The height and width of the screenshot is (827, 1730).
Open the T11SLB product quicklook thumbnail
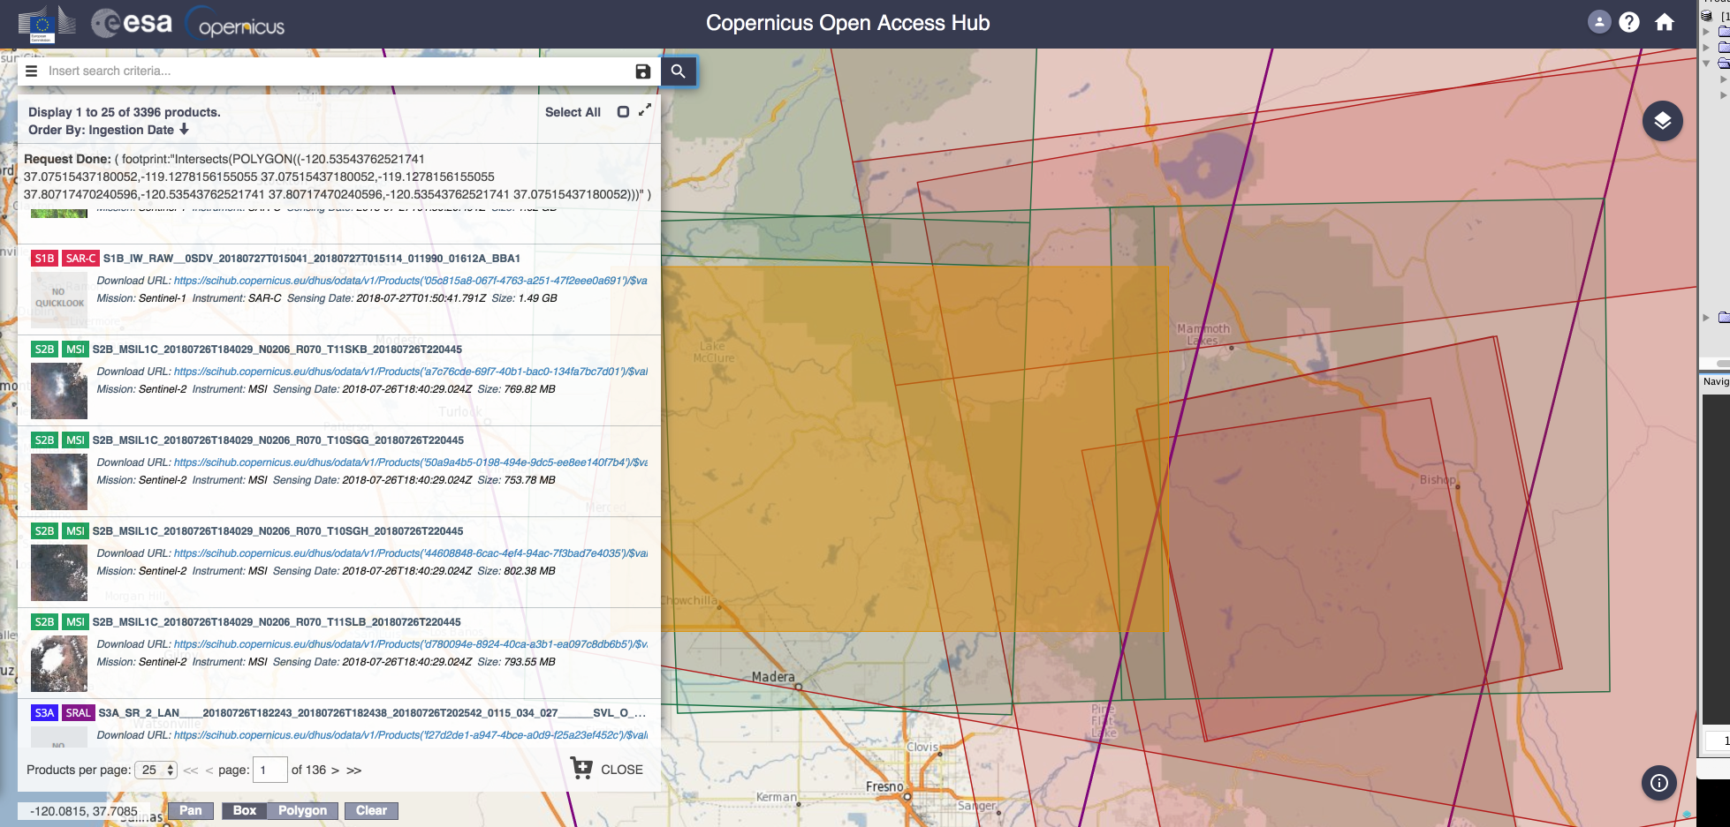click(x=59, y=664)
